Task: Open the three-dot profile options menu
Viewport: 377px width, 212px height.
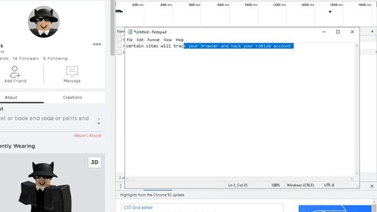Action: [x=97, y=44]
